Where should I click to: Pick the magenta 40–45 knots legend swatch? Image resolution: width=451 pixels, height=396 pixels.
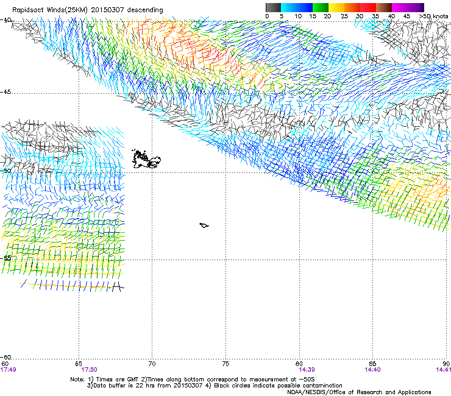point(400,7)
